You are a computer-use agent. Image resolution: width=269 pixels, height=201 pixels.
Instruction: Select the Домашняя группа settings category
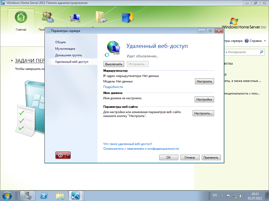(x=68, y=55)
